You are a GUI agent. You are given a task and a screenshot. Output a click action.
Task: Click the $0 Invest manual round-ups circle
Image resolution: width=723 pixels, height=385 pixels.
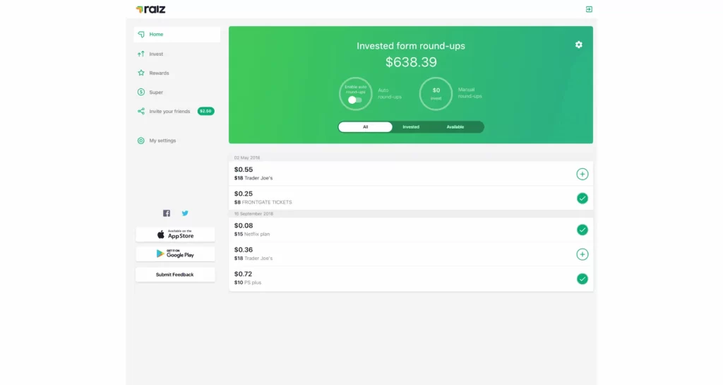point(436,93)
